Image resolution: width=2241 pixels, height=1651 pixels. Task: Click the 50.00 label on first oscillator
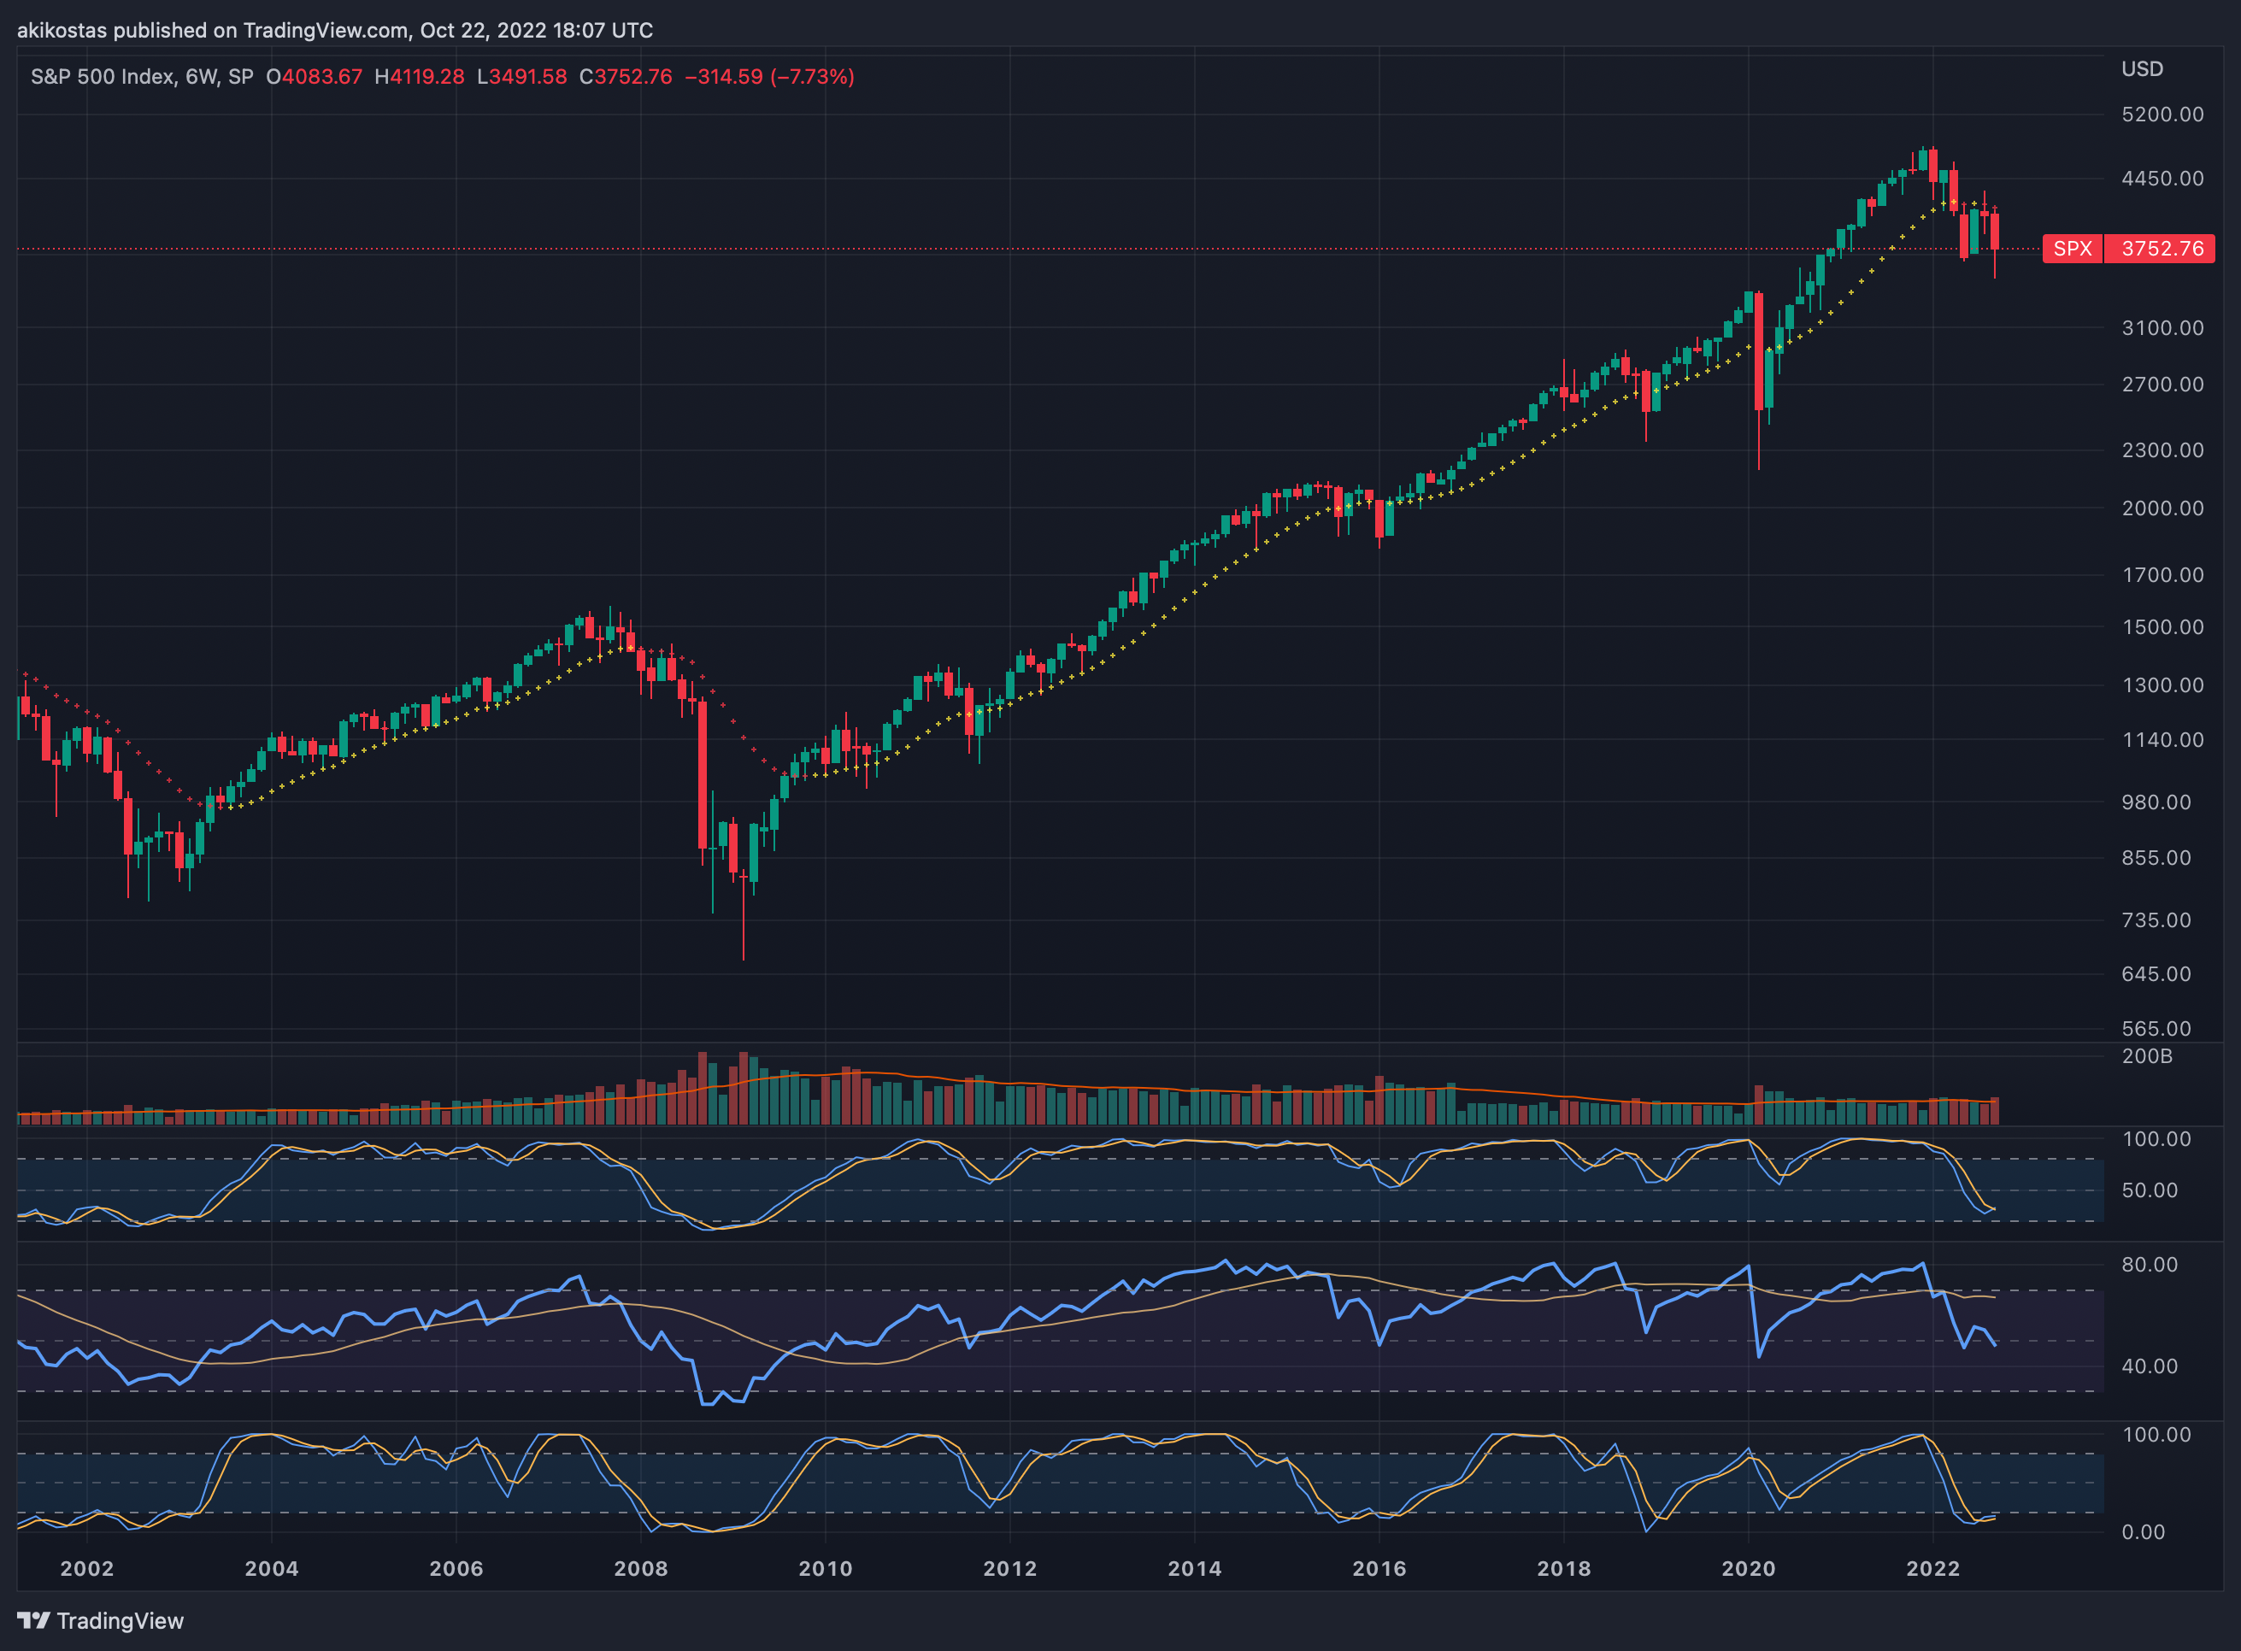[x=2149, y=1191]
